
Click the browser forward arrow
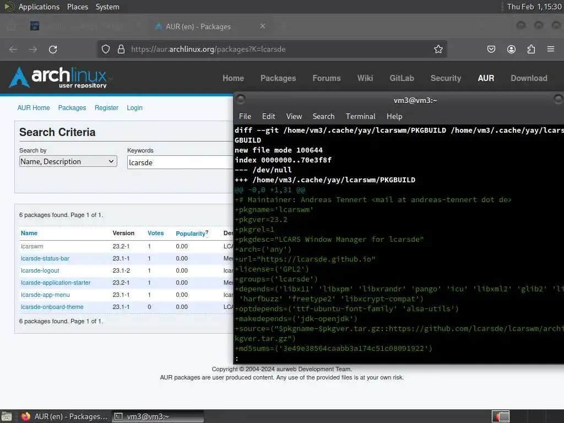pos(33,49)
